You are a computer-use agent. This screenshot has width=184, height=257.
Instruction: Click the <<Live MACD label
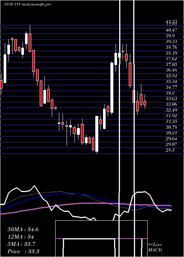[x=155, y=247]
